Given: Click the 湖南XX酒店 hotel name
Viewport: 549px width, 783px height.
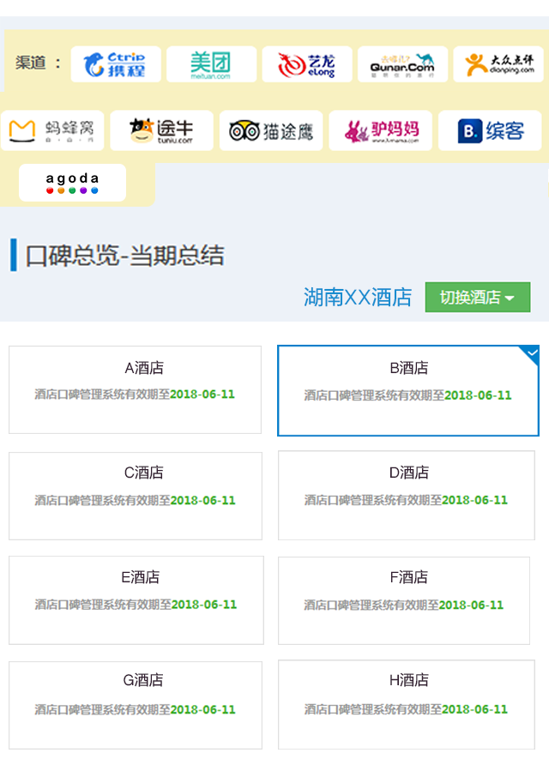Looking at the screenshot, I should (358, 297).
